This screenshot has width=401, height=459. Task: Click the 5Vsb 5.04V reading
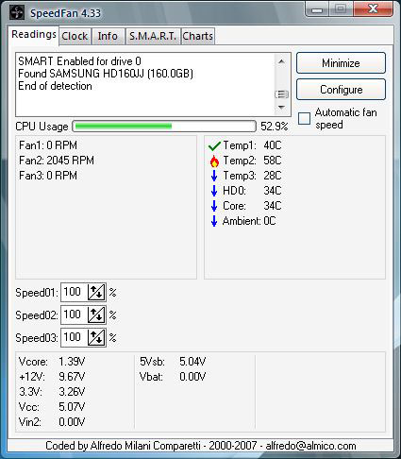(x=173, y=362)
